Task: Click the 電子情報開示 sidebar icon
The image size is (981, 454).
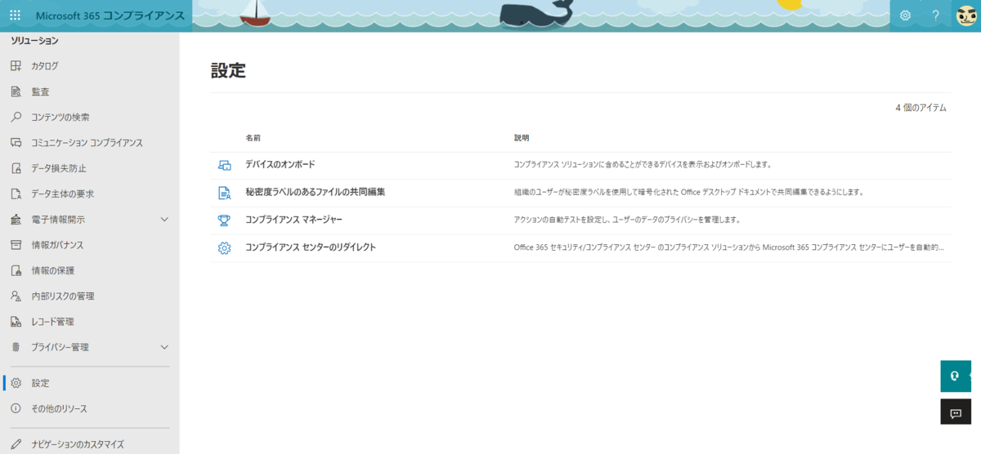Action: tap(16, 220)
